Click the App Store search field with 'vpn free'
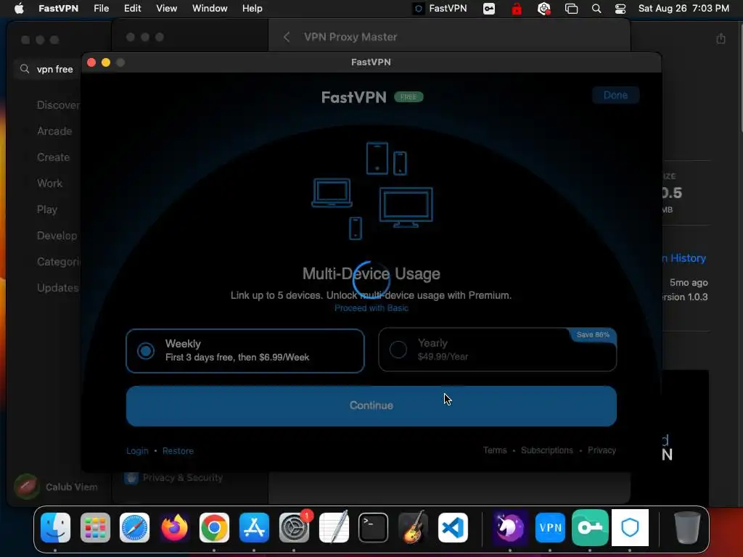This screenshot has width=743, height=557. coord(47,69)
